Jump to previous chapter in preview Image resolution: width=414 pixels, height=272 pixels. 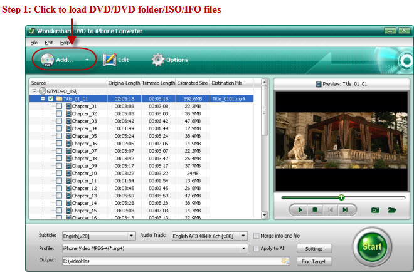point(331,210)
